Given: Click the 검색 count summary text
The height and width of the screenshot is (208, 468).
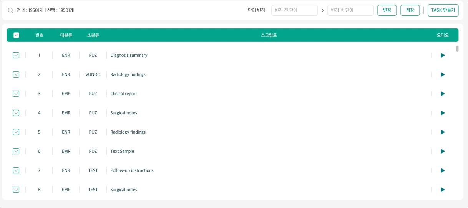Looking at the screenshot, I should click(45, 10).
